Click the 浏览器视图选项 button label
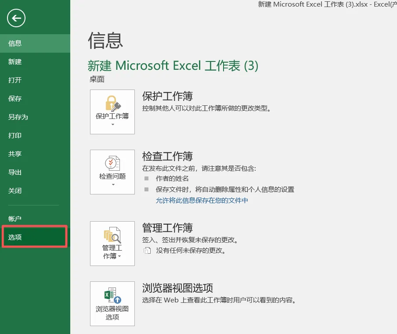The image size is (397, 334). coord(112,313)
